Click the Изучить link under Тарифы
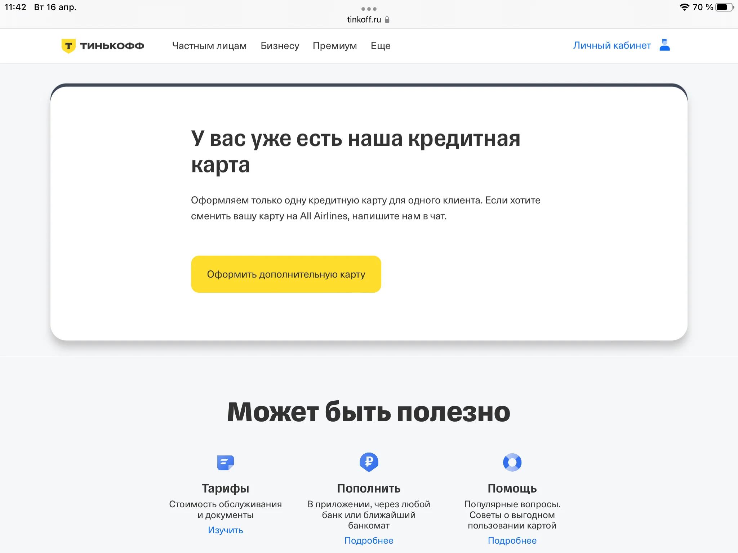The width and height of the screenshot is (738, 553). click(x=226, y=530)
